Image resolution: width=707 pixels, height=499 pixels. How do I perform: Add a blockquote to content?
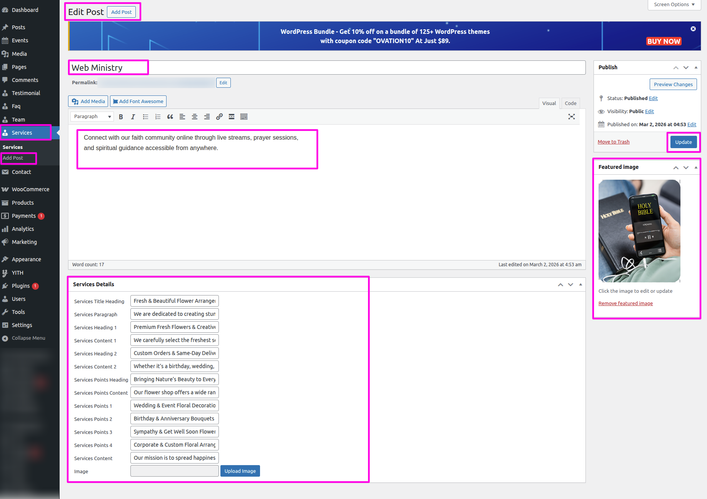pyautogui.click(x=170, y=117)
